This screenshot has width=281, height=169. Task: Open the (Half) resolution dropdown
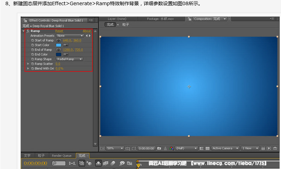coord(186,148)
